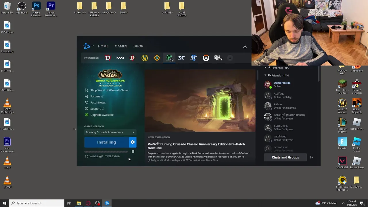Collapse chats panel with arrow icon

311,157
